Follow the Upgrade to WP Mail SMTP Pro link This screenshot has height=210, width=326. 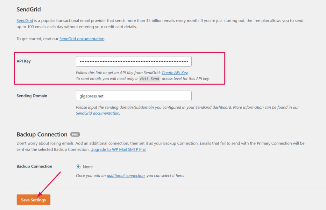point(118,149)
